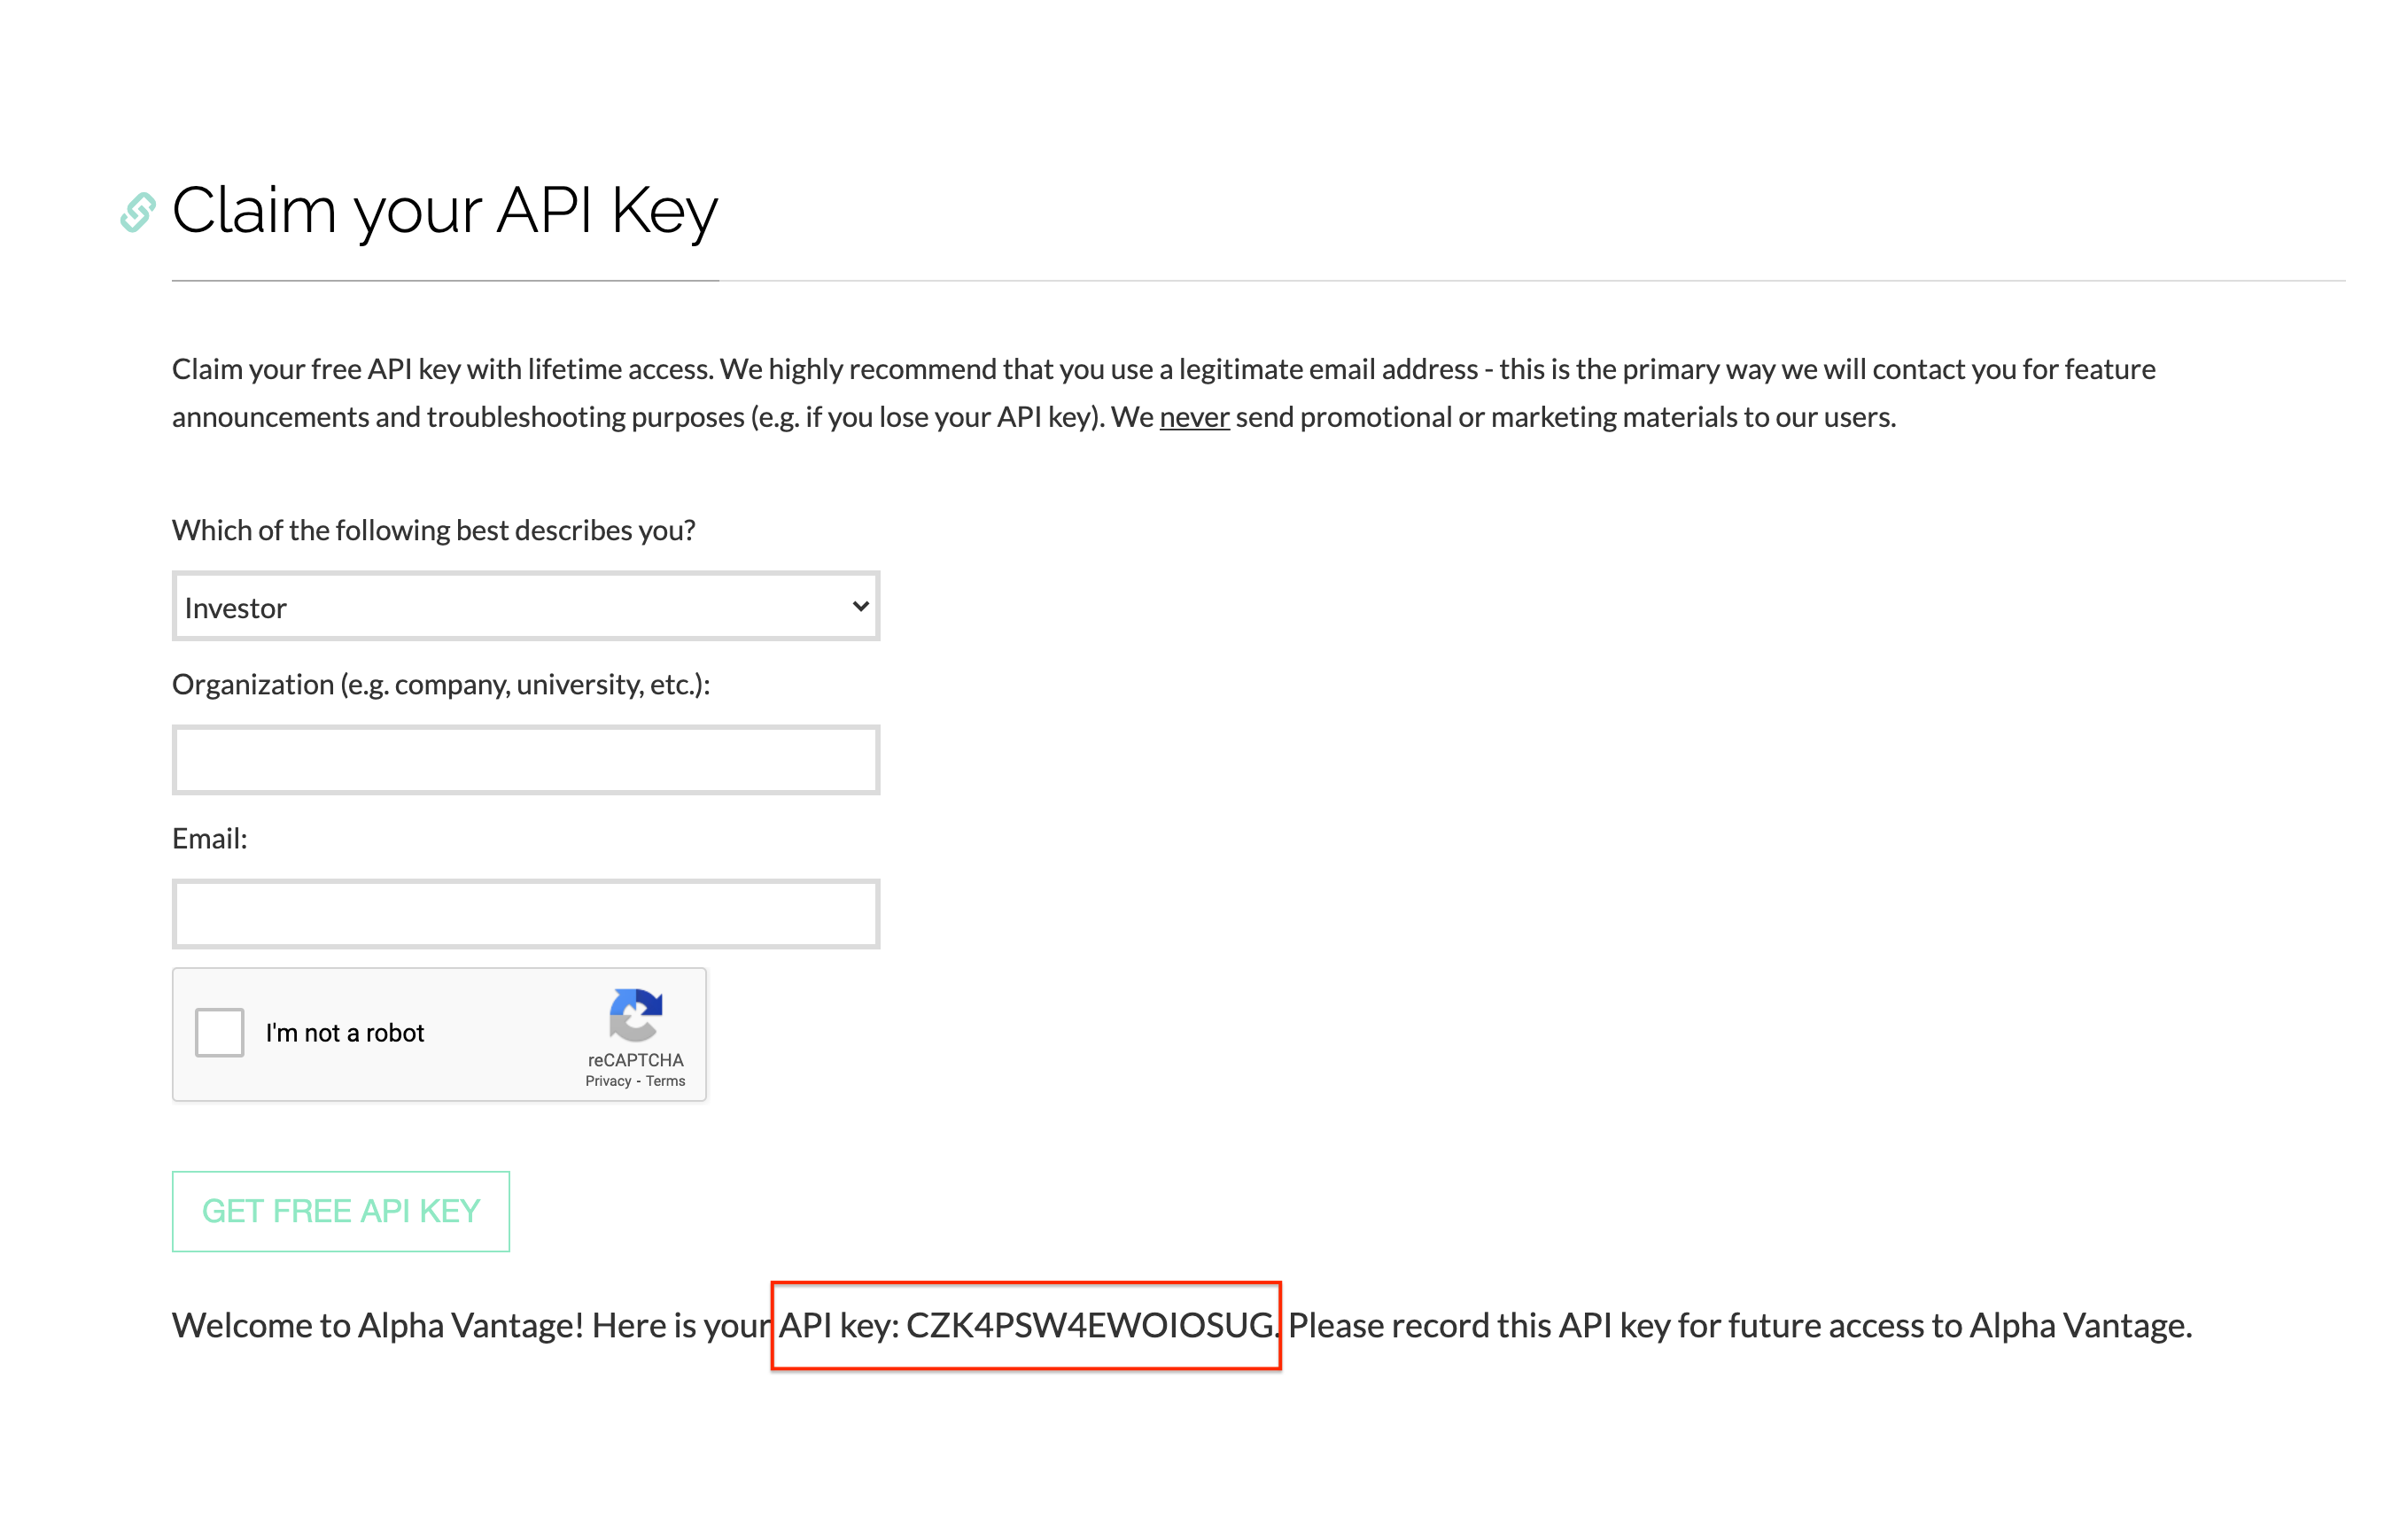This screenshot has height=1534, width=2408.
Task: Click the reCAPTCHA logo icon
Action: pyautogui.click(x=635, y=1014)
